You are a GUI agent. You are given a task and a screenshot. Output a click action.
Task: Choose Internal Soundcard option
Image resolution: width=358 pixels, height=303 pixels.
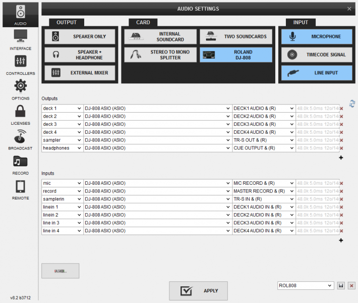(160, 36)
